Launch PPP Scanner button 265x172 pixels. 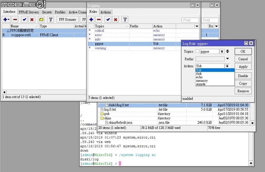[x=67, y=19]
